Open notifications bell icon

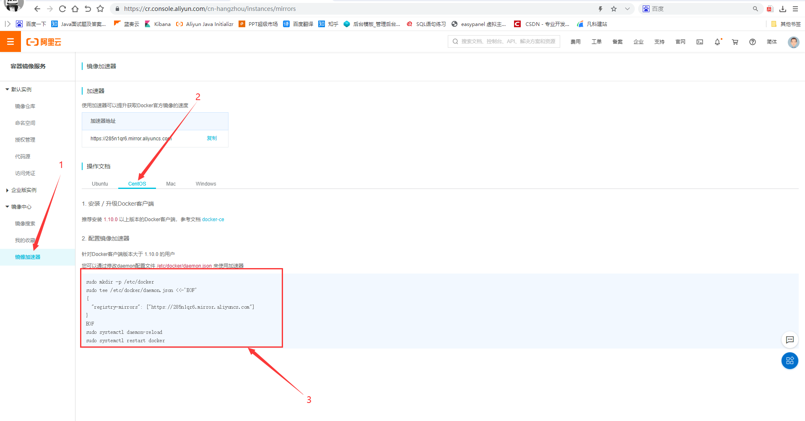click(x=717, y=42)
